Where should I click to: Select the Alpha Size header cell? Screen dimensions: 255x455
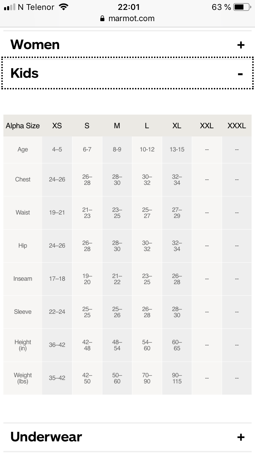[23, 126]
